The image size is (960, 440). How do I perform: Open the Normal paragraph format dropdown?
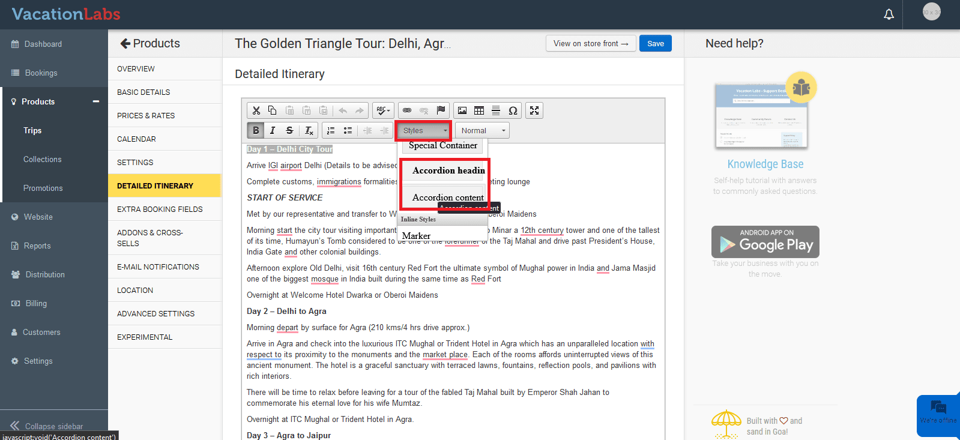[482, 130]
